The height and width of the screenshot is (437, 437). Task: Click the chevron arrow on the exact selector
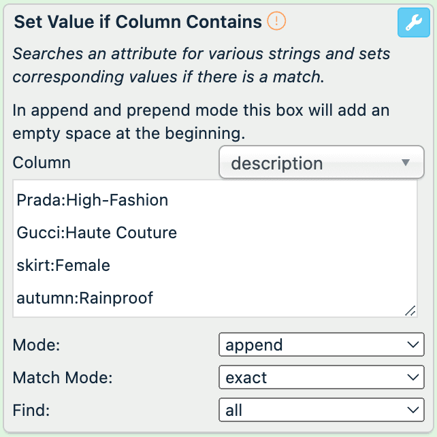(413, 378)
